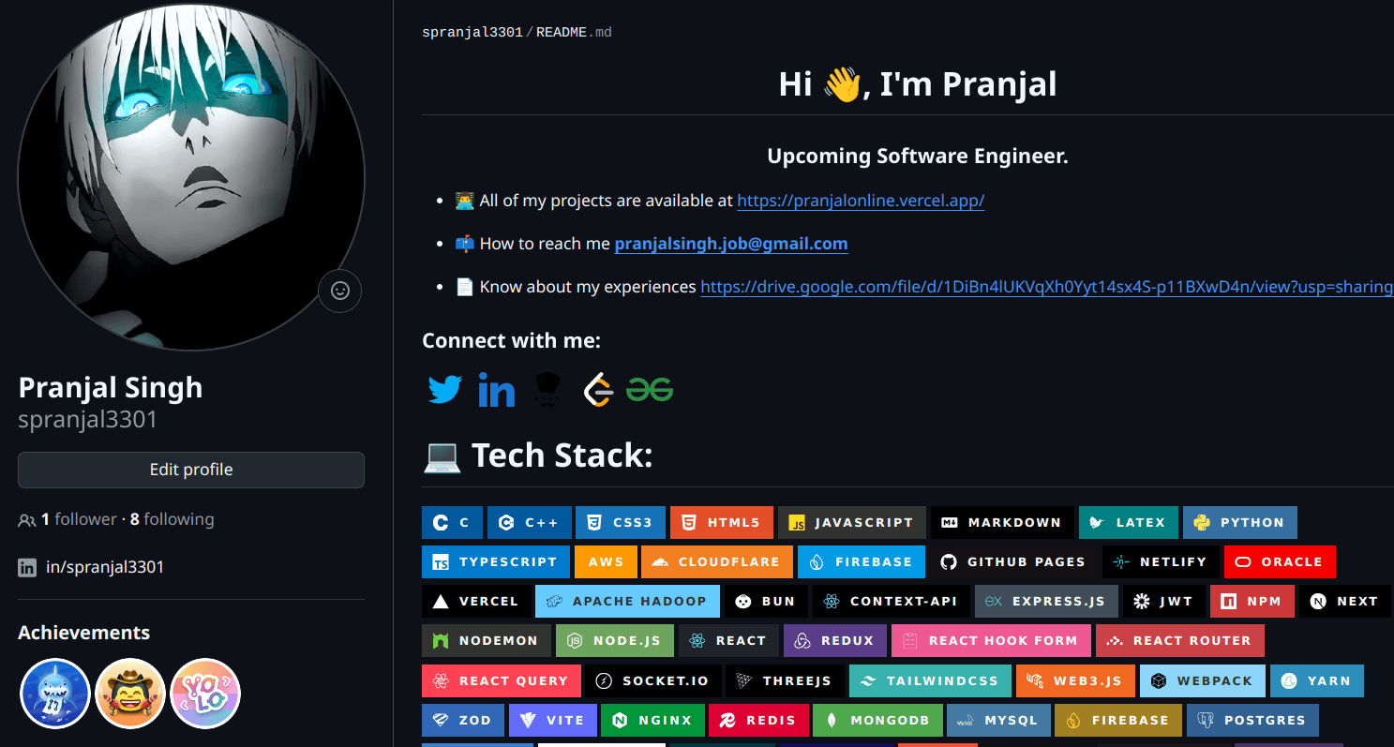This screenshot has height=747, width=1394.
Task: Click the Vite badge
Action: (x=552, y=720)
